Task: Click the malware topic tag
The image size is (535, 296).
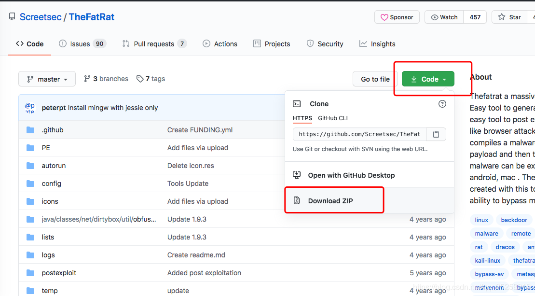Action: pyautogui.click(x=487, y=234)
